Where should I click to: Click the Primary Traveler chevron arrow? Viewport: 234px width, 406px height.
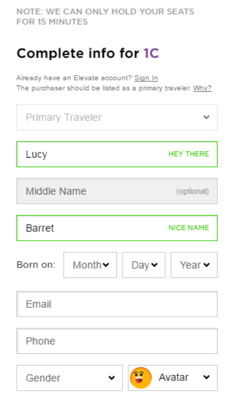(206, 117)
